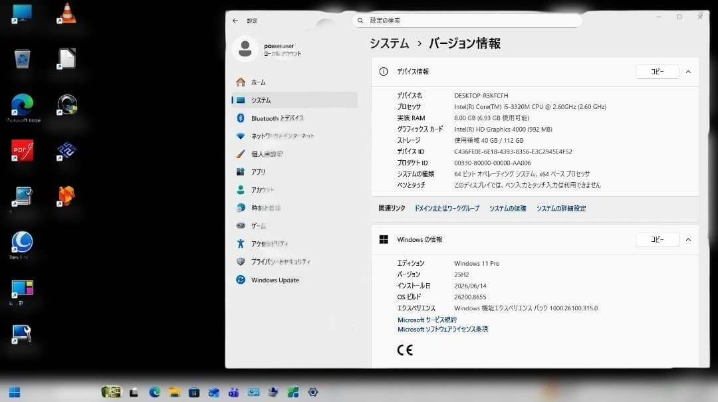This screenshot has width=718, height=402.
Task: Open the LibreOffice document desktop shortcut
Action: click(67, 59)
